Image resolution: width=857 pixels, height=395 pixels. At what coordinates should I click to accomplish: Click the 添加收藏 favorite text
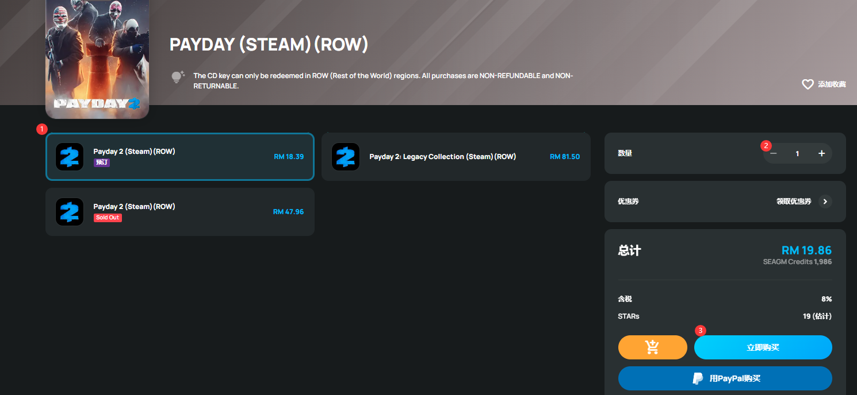tap(832, 84)
